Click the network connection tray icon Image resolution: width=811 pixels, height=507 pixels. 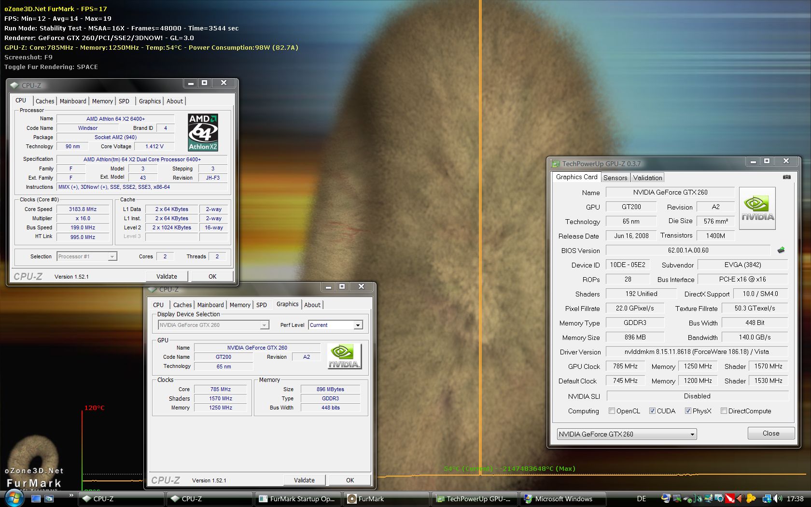point(767,499)
